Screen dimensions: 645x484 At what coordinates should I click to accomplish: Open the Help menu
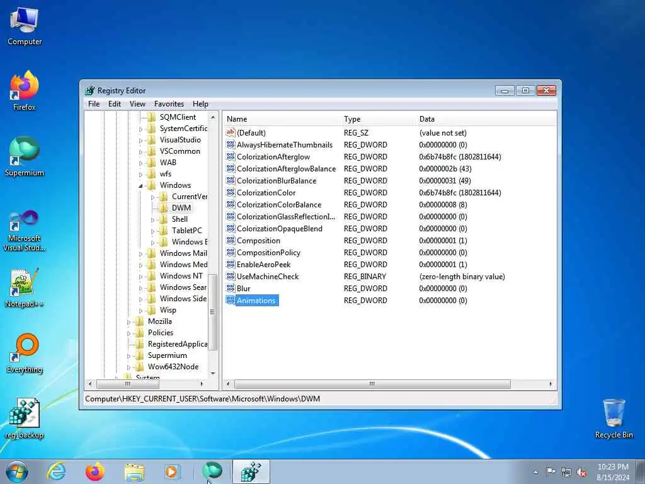200,104
